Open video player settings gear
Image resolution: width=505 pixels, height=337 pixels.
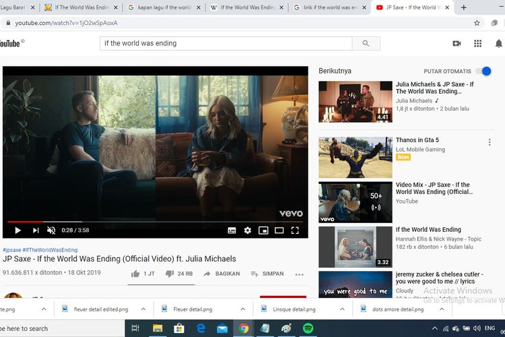pyautogui.click(x=247, y=231)
